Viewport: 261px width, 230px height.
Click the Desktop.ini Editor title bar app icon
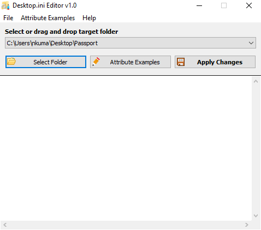point(5,5)
